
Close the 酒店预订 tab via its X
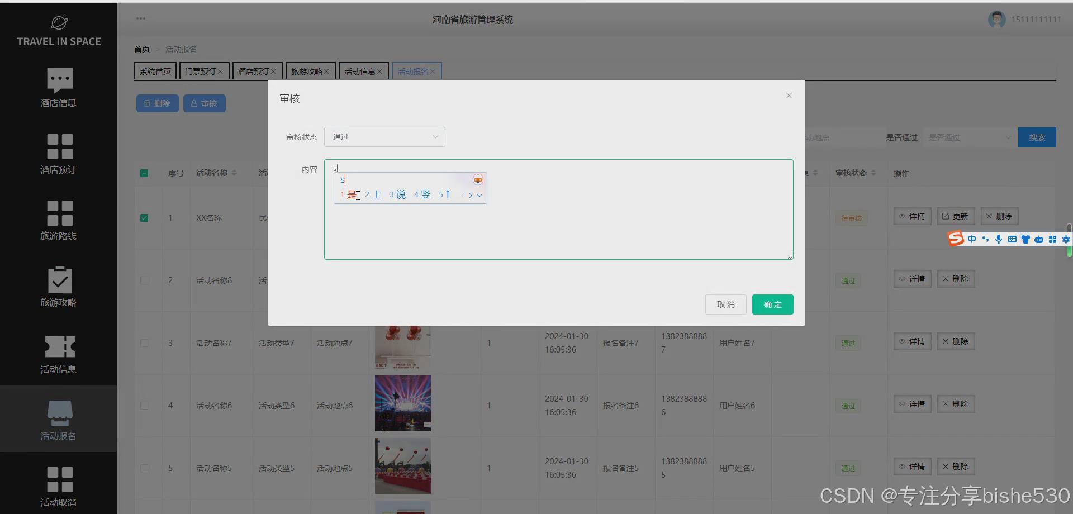point(273,72)
